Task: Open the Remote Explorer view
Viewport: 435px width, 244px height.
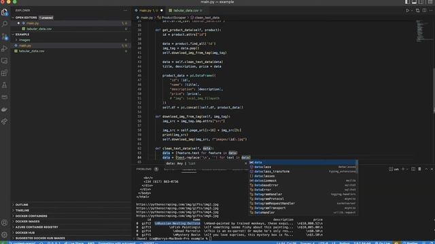Action: [x=5, y=60]
